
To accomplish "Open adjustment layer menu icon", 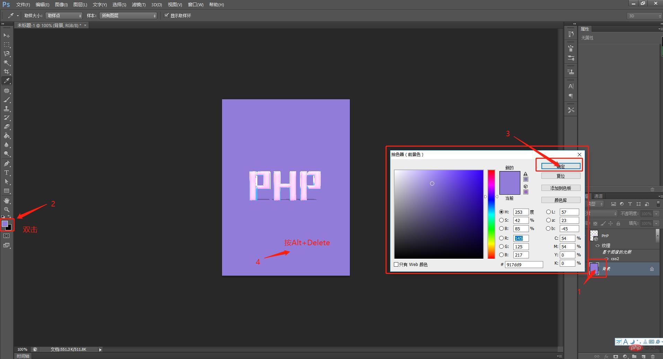I will tap(625, 356).
